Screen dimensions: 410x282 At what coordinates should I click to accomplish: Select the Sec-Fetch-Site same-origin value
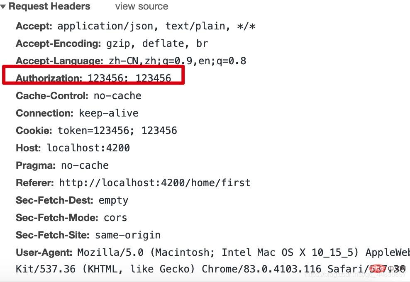coord(127,235)
